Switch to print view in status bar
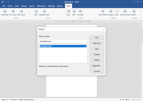The image size is (143, 101). tap(123, 100)
